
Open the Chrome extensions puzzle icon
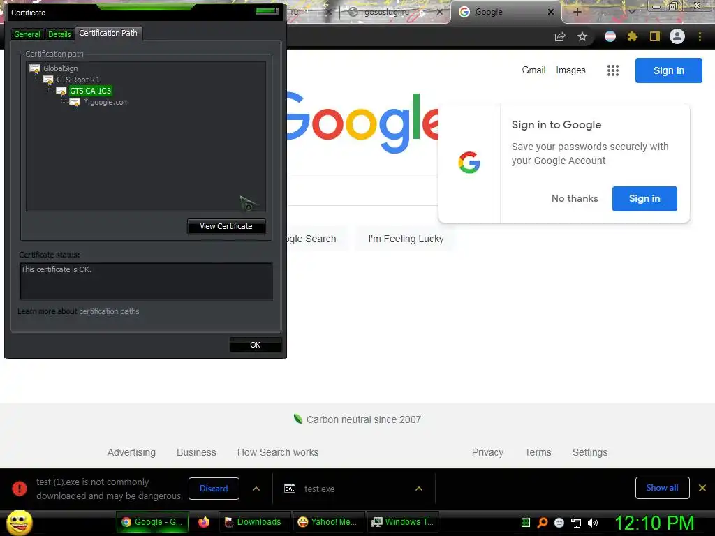(633, 36)
